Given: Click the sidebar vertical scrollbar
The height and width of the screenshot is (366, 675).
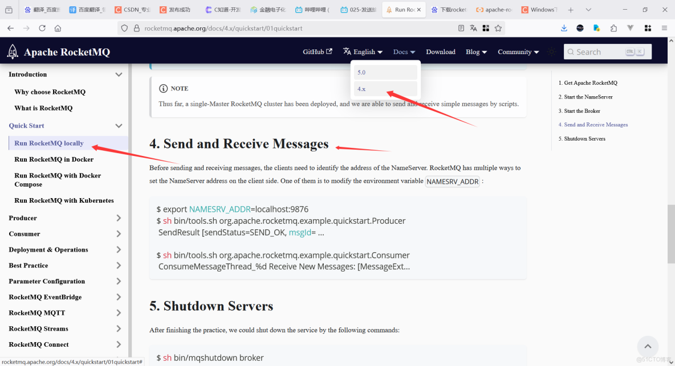Looking at the screenshot, I should point(130,211).
